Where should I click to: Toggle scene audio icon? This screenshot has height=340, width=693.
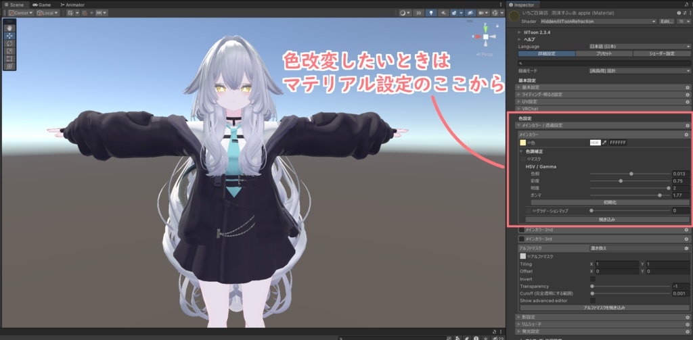[x=443, y=13]
